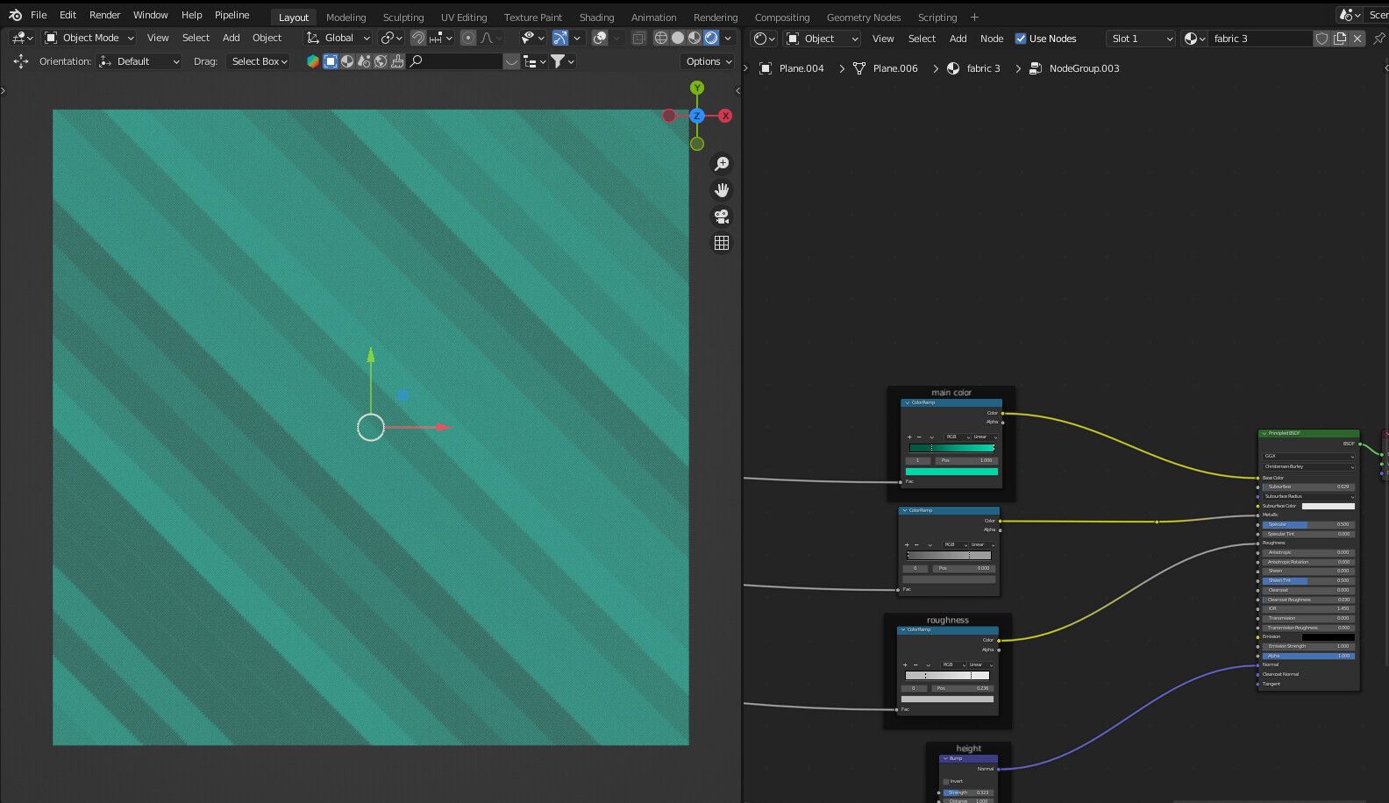Pin the node editor material
Image resolution: width=1389 pixels, height=803 pixels.
click(x=1378, y=39)
